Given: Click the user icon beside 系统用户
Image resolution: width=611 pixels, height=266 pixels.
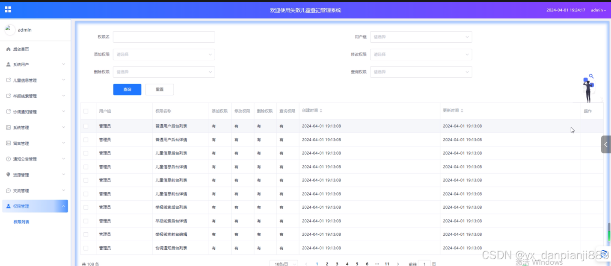Looking at the screenshot, I should 8,64.
